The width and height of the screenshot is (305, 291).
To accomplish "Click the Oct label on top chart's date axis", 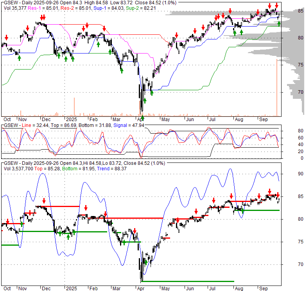I will 7,120.
